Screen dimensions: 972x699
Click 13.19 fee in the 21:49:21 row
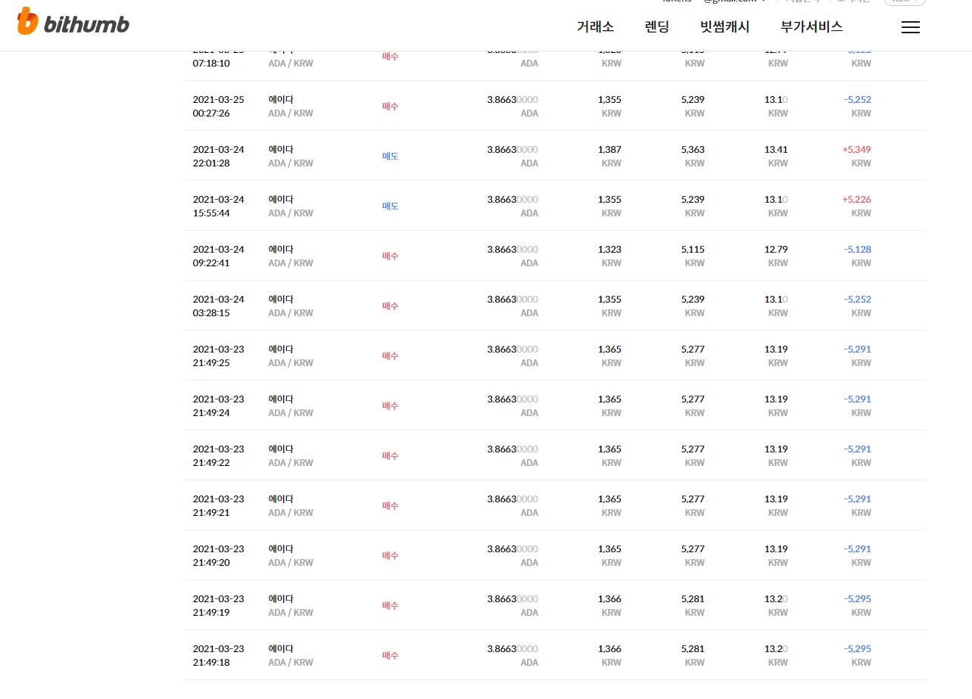pyautogui.click(x=776, y=499)
